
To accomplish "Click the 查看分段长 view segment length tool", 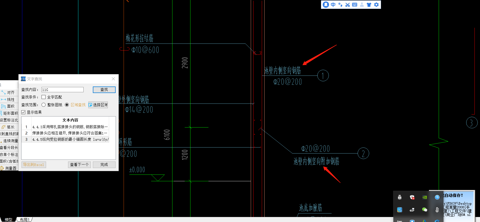I will pos(9,147).
